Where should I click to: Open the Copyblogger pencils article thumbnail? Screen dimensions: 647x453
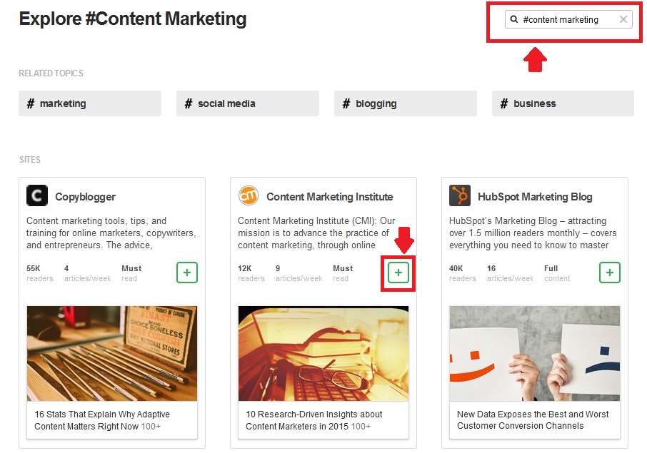pos(112,353)
